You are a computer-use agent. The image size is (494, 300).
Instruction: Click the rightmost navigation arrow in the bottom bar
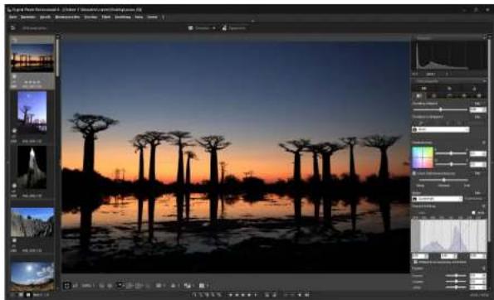coord(306,295)
